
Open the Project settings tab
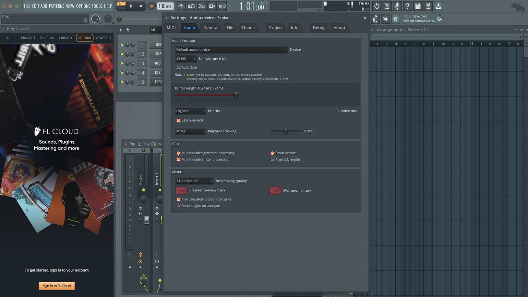tap(276, 28)
